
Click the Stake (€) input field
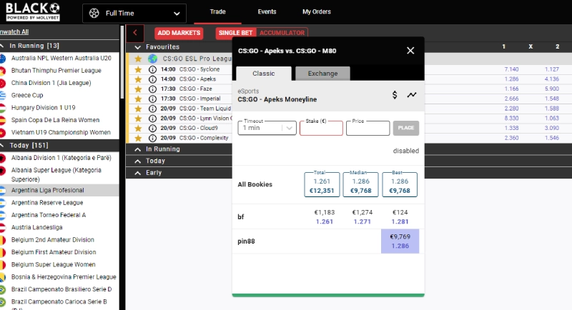pos(321,128)
